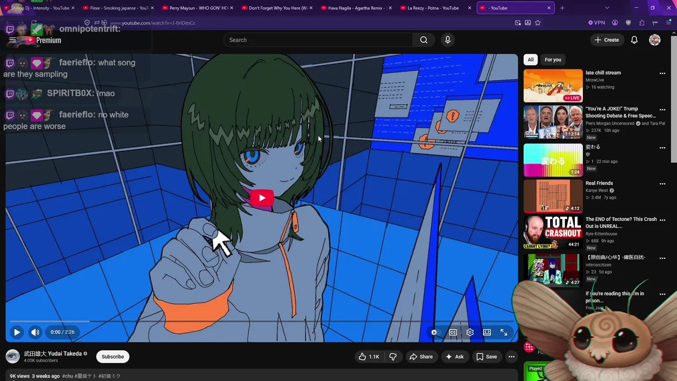Click the browser address bar URL
Screen dimensions: 677x381
click(x=153, y=23)
